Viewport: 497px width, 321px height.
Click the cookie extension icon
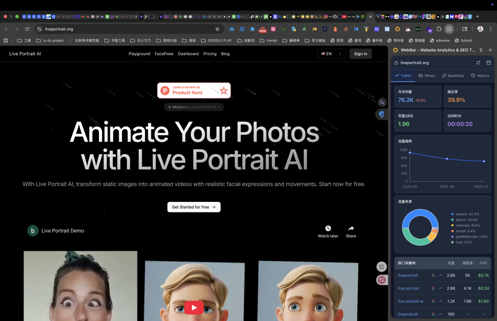coord(346,29)
